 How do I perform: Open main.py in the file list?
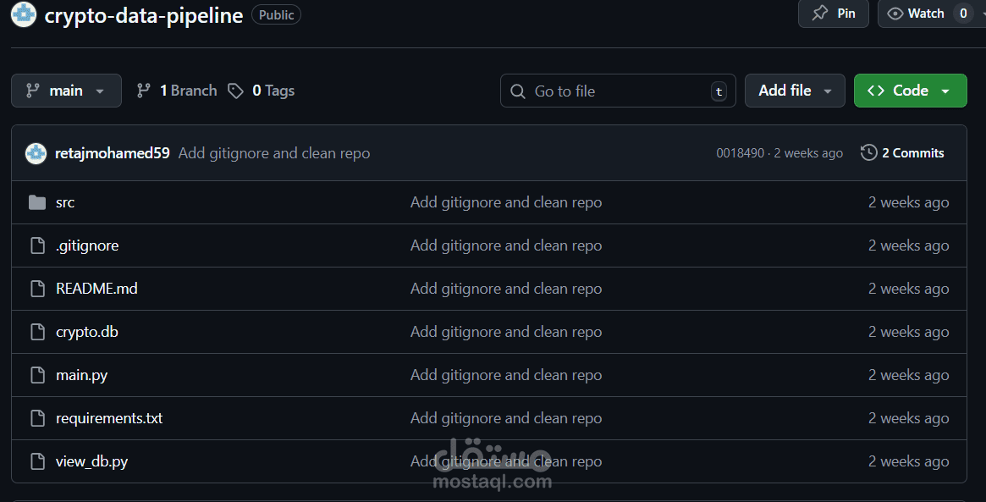click(x=82, y=376)
